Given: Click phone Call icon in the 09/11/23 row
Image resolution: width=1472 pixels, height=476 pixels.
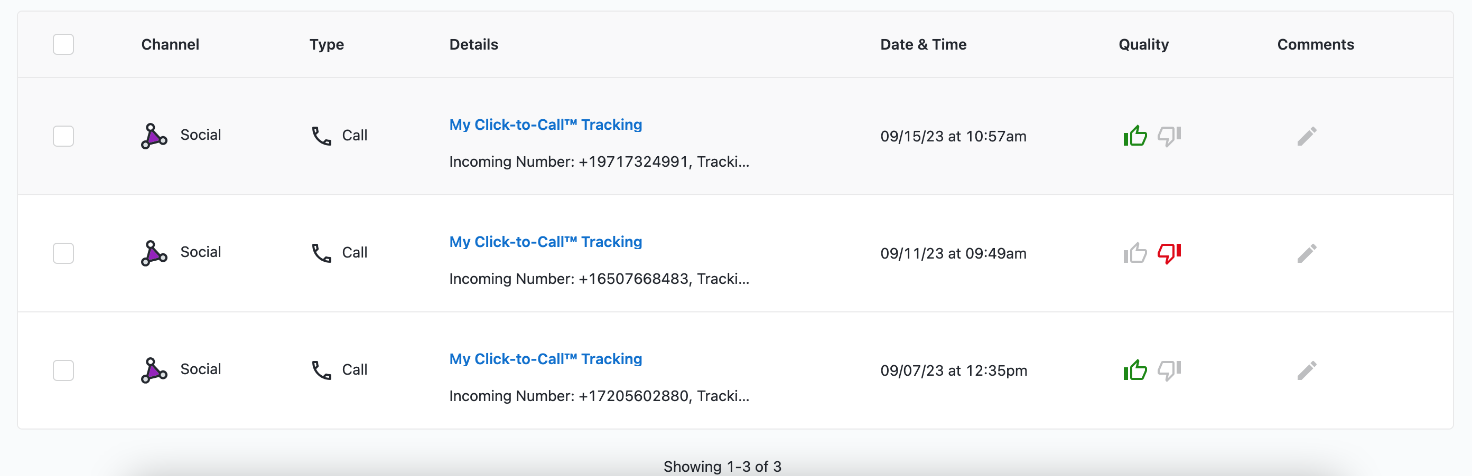Looking at the screenshot, I should click(x=321, y=252).
